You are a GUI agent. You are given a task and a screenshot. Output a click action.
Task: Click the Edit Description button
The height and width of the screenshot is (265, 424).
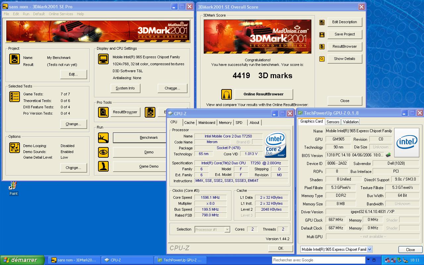tap(345, 22)
